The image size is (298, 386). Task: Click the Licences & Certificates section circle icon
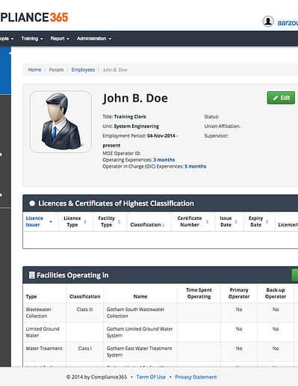coord(32,203)
